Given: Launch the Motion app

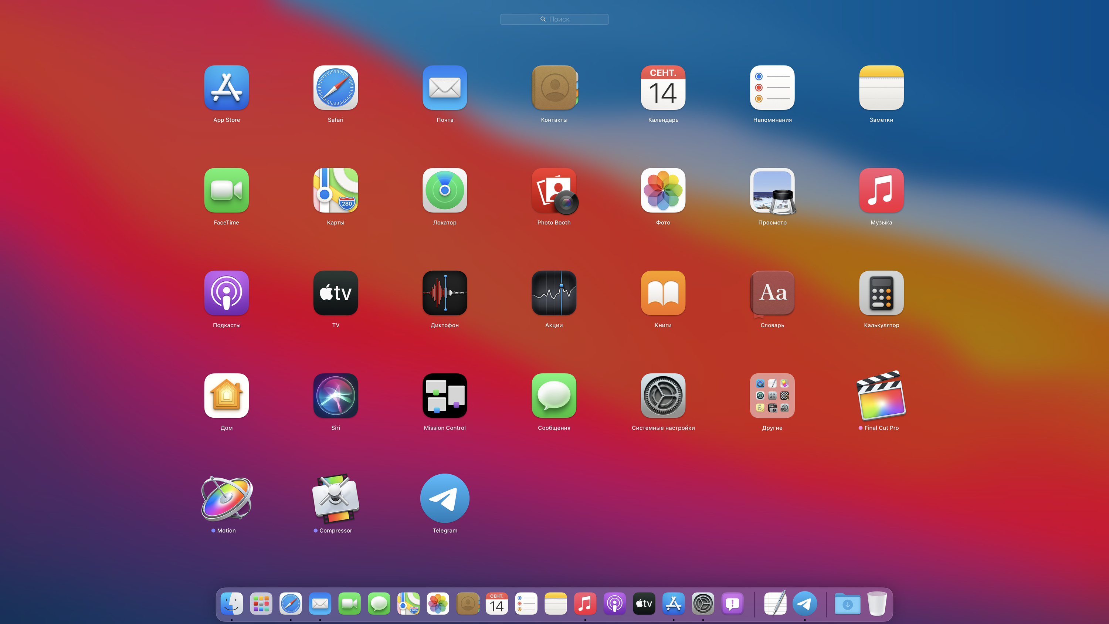Looking at the screenshot, I should [x=227, y=498].
